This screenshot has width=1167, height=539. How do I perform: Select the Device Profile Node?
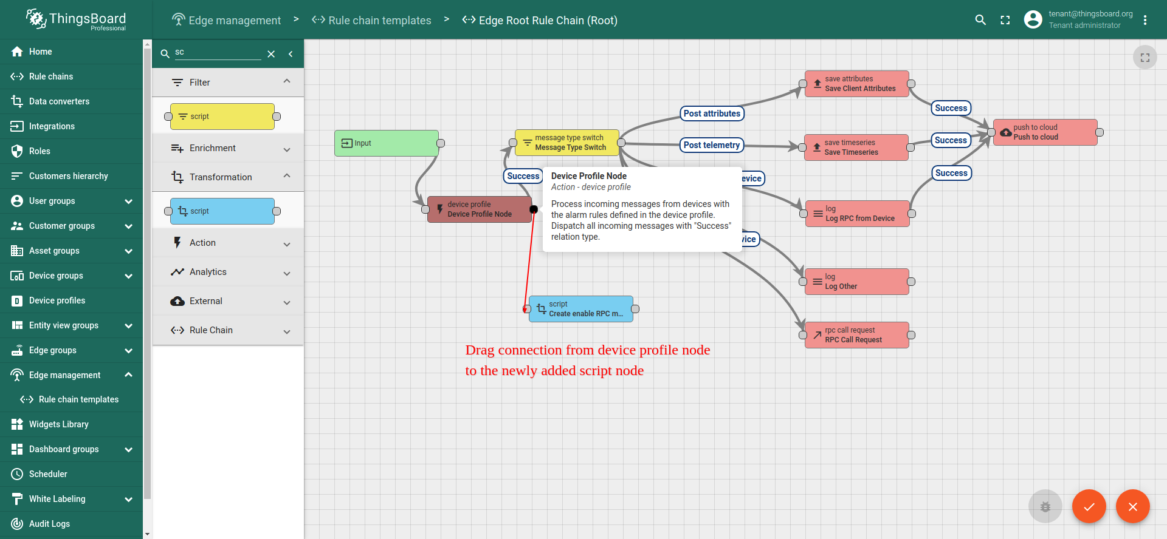(480, 209)
